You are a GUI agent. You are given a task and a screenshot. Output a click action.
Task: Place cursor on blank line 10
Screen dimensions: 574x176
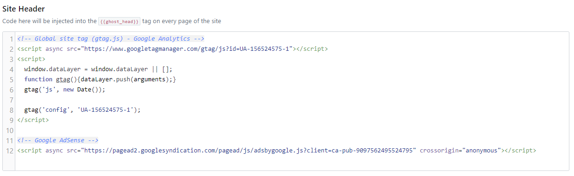click(292, 130)
